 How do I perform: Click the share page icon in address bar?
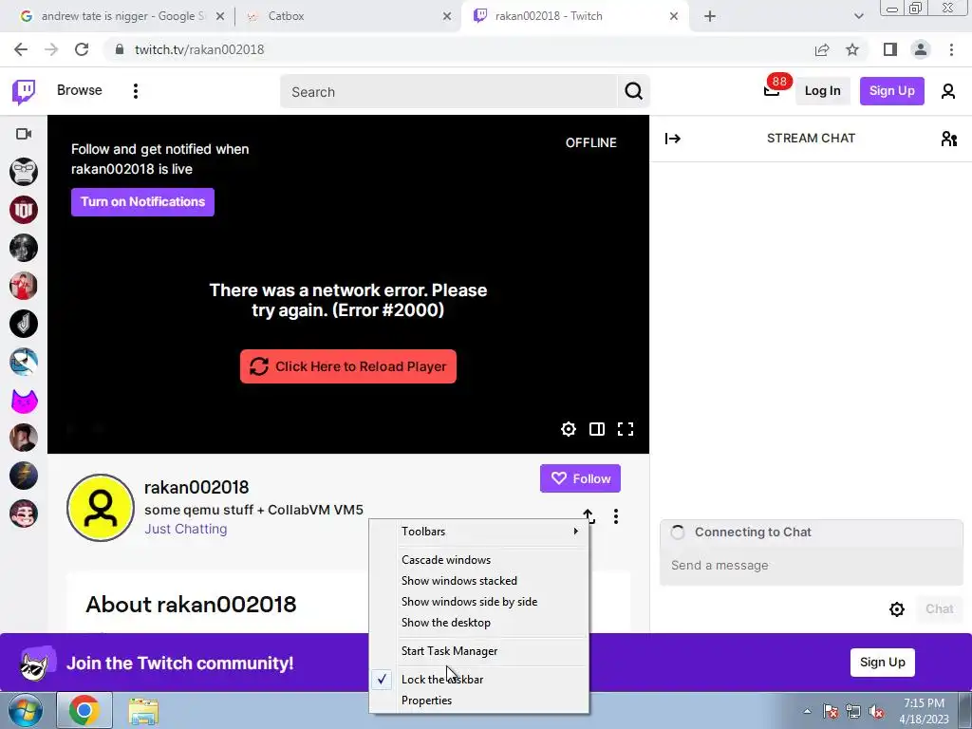(x=822, y=49)
